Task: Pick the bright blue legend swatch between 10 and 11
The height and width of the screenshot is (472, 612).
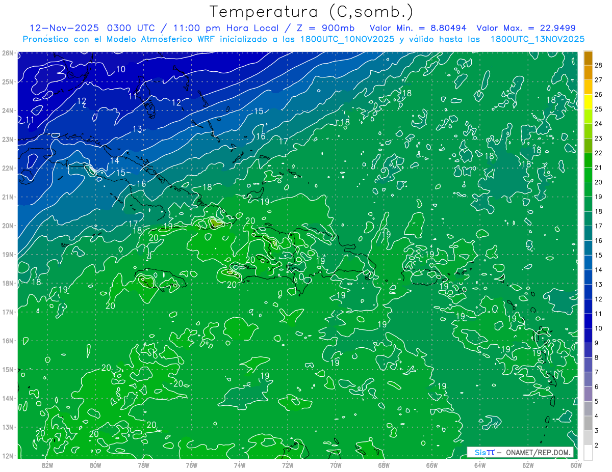Action: click(x=588, y=321)
